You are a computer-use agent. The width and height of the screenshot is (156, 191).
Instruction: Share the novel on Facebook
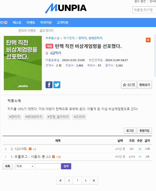pyautogui.click(x=49, y=85)
